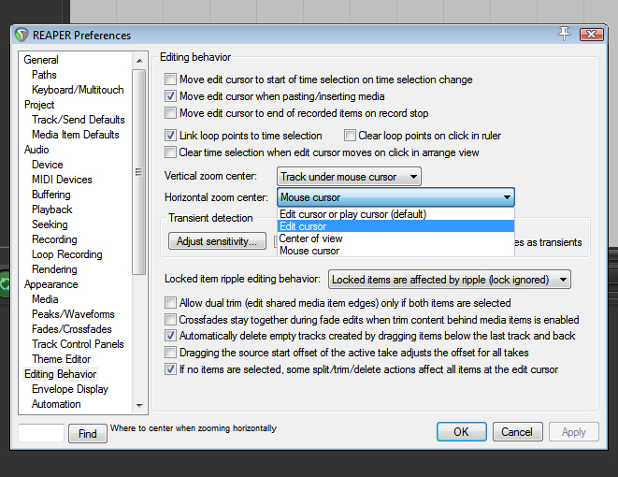618x477 pixels.
Task: Uncheck Move edit cursor when pasting/inserting media
Action: tap(170, 96)
